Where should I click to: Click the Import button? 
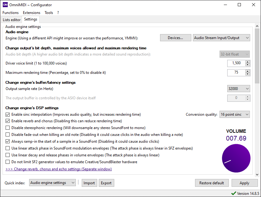[x=89, y=183]
